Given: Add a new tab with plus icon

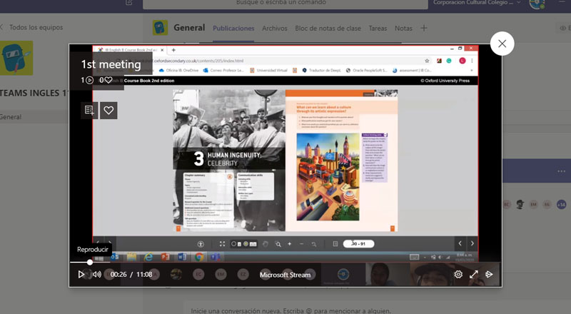Looking at the screenshot, I should point(424,29).
